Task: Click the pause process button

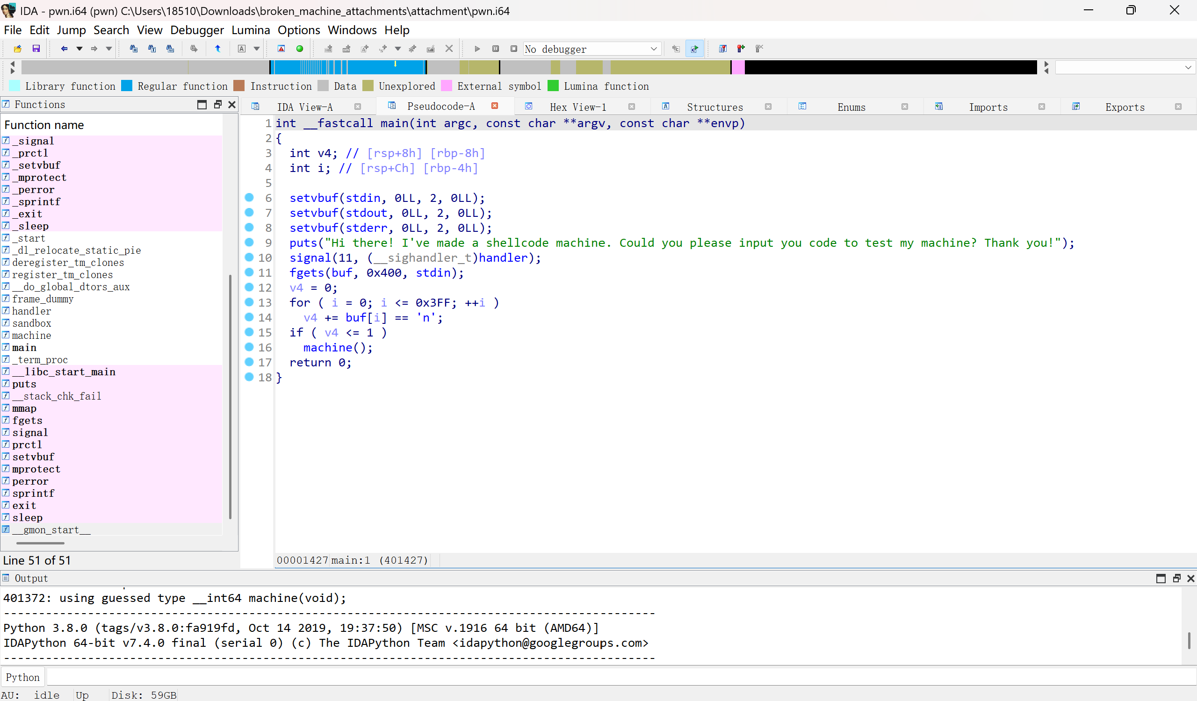Action: pyautogui.click(x=496, y=49)
